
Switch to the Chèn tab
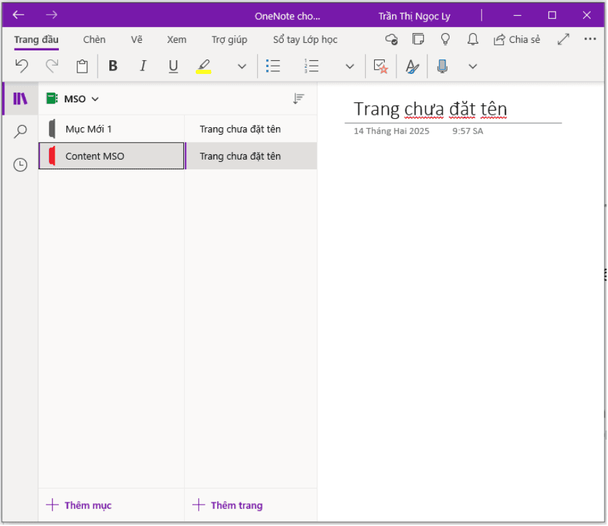[94, 40]
